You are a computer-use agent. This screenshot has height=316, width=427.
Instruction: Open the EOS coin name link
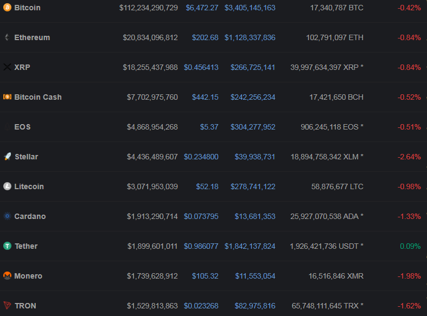pyautogui.click(x=22, y=127)
